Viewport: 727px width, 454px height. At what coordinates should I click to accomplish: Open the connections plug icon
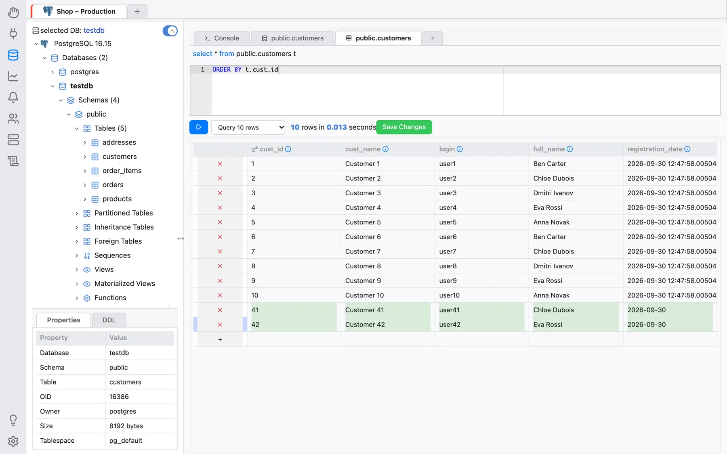click(x=13, y=33)
